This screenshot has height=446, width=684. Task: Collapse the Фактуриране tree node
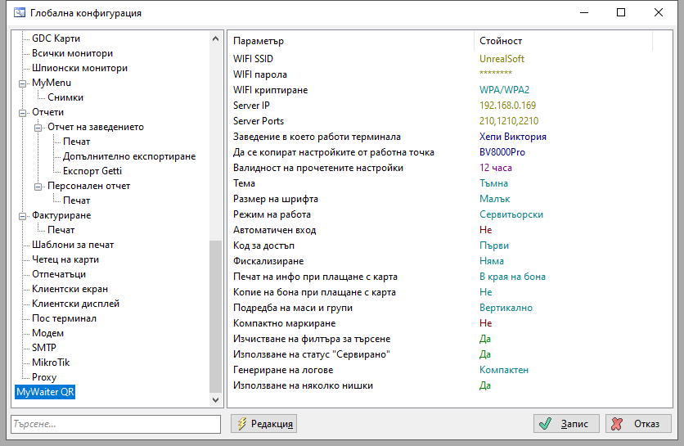(x=23, y=216)
